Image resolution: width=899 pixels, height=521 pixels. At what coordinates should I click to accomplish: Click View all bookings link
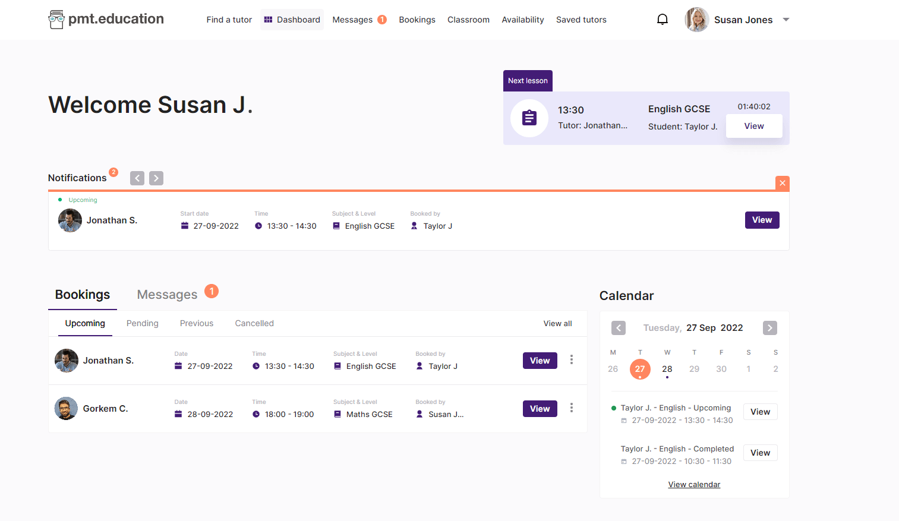[557, 323]
